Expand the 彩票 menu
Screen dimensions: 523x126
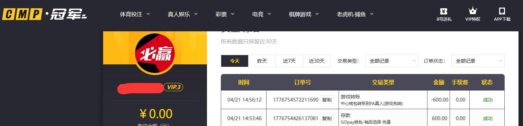[x=225, y=14]
